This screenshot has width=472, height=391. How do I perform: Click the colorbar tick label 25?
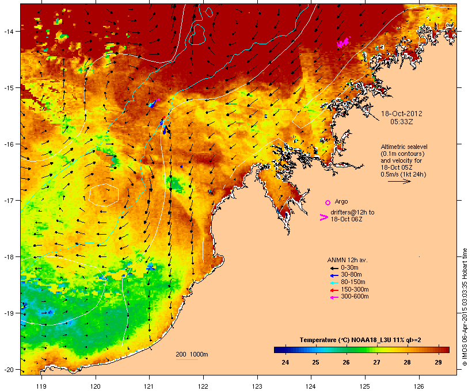315,362
